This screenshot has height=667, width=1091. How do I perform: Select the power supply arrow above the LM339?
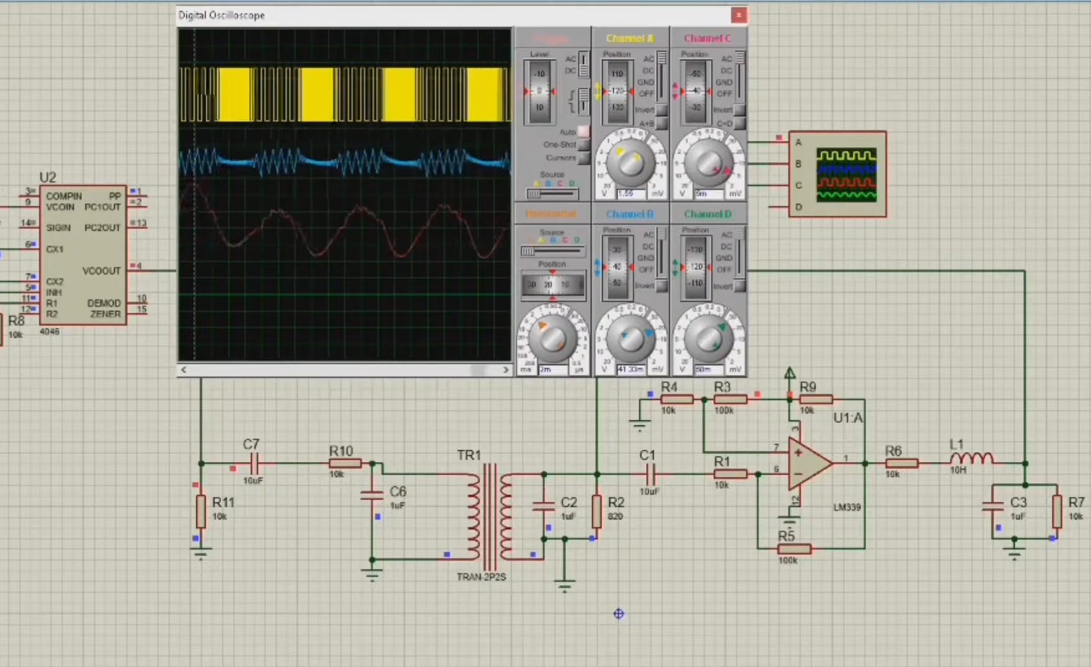click(x=789, y=373)
